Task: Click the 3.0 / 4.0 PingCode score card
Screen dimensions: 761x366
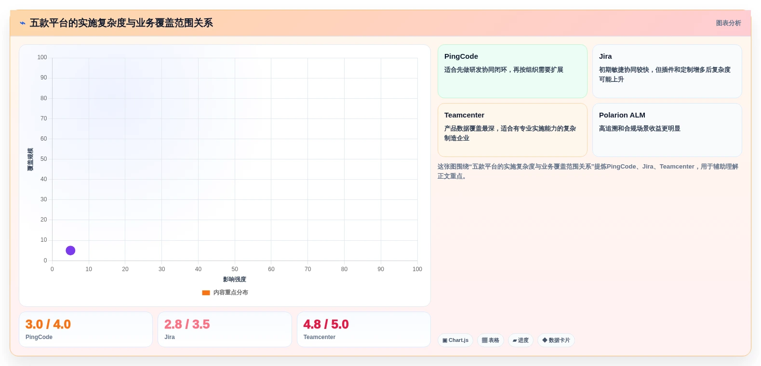Action: coord(86,329)
